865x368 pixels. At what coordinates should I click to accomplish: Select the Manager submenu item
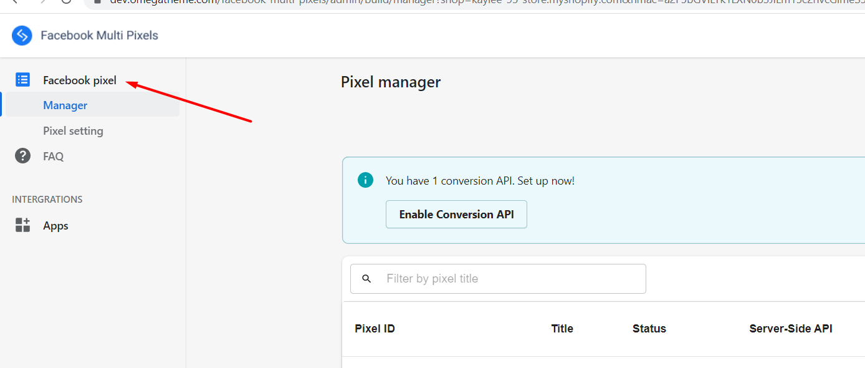point(65,105)
